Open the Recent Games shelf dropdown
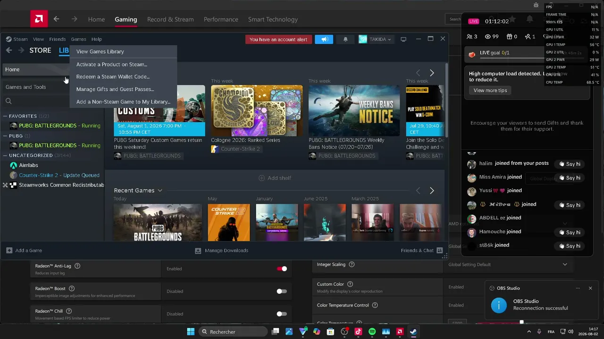604x339 pixels. tap(160, 191)
